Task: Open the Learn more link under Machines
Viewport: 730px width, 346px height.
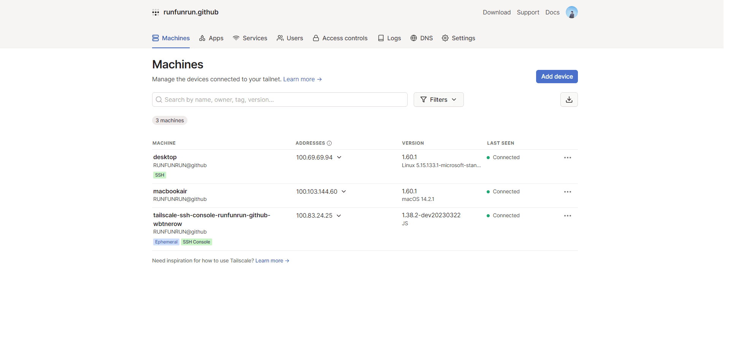Action: point(303,79)
